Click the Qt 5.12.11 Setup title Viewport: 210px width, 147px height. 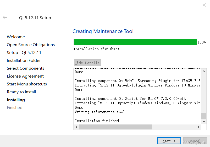pos(35,18)
